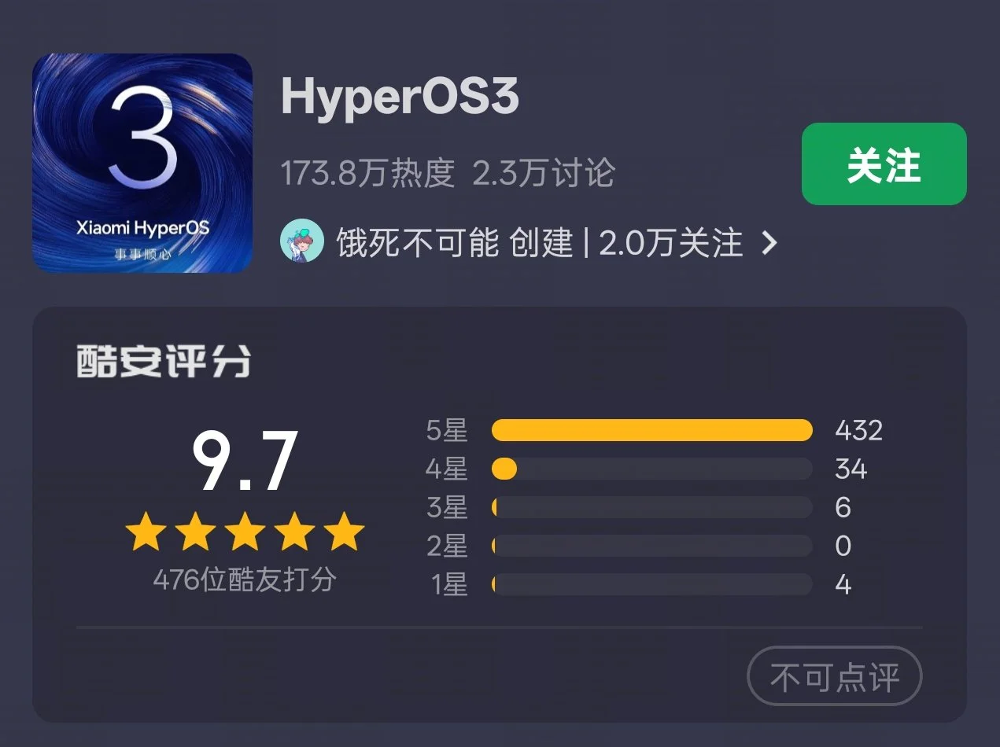Select the 5星 rating bar
The image size is (1000, 747).
pos(651,430)
